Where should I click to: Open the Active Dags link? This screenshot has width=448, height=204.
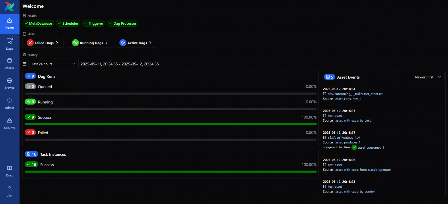tap(136, 43)
